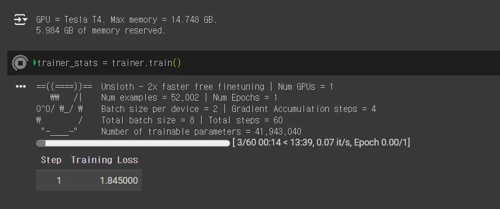Open the three-dots output options icon

point(21,87)
